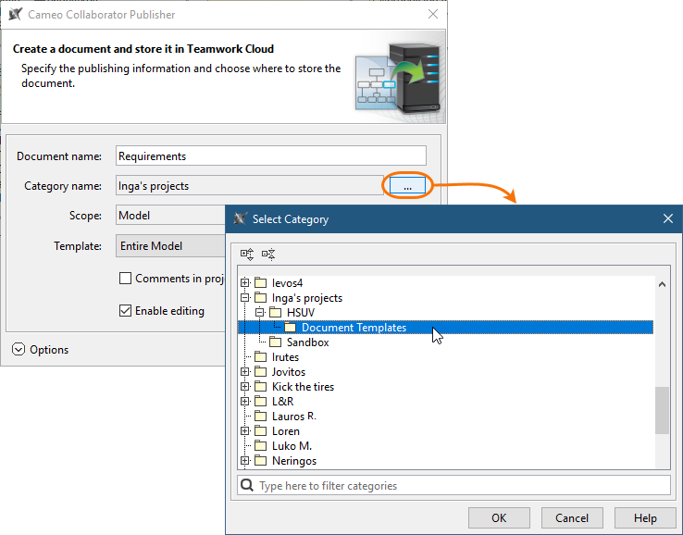The image size is (683, 535).
Task: Select the Document Templates row label
Action: click(x=354, y=328)
